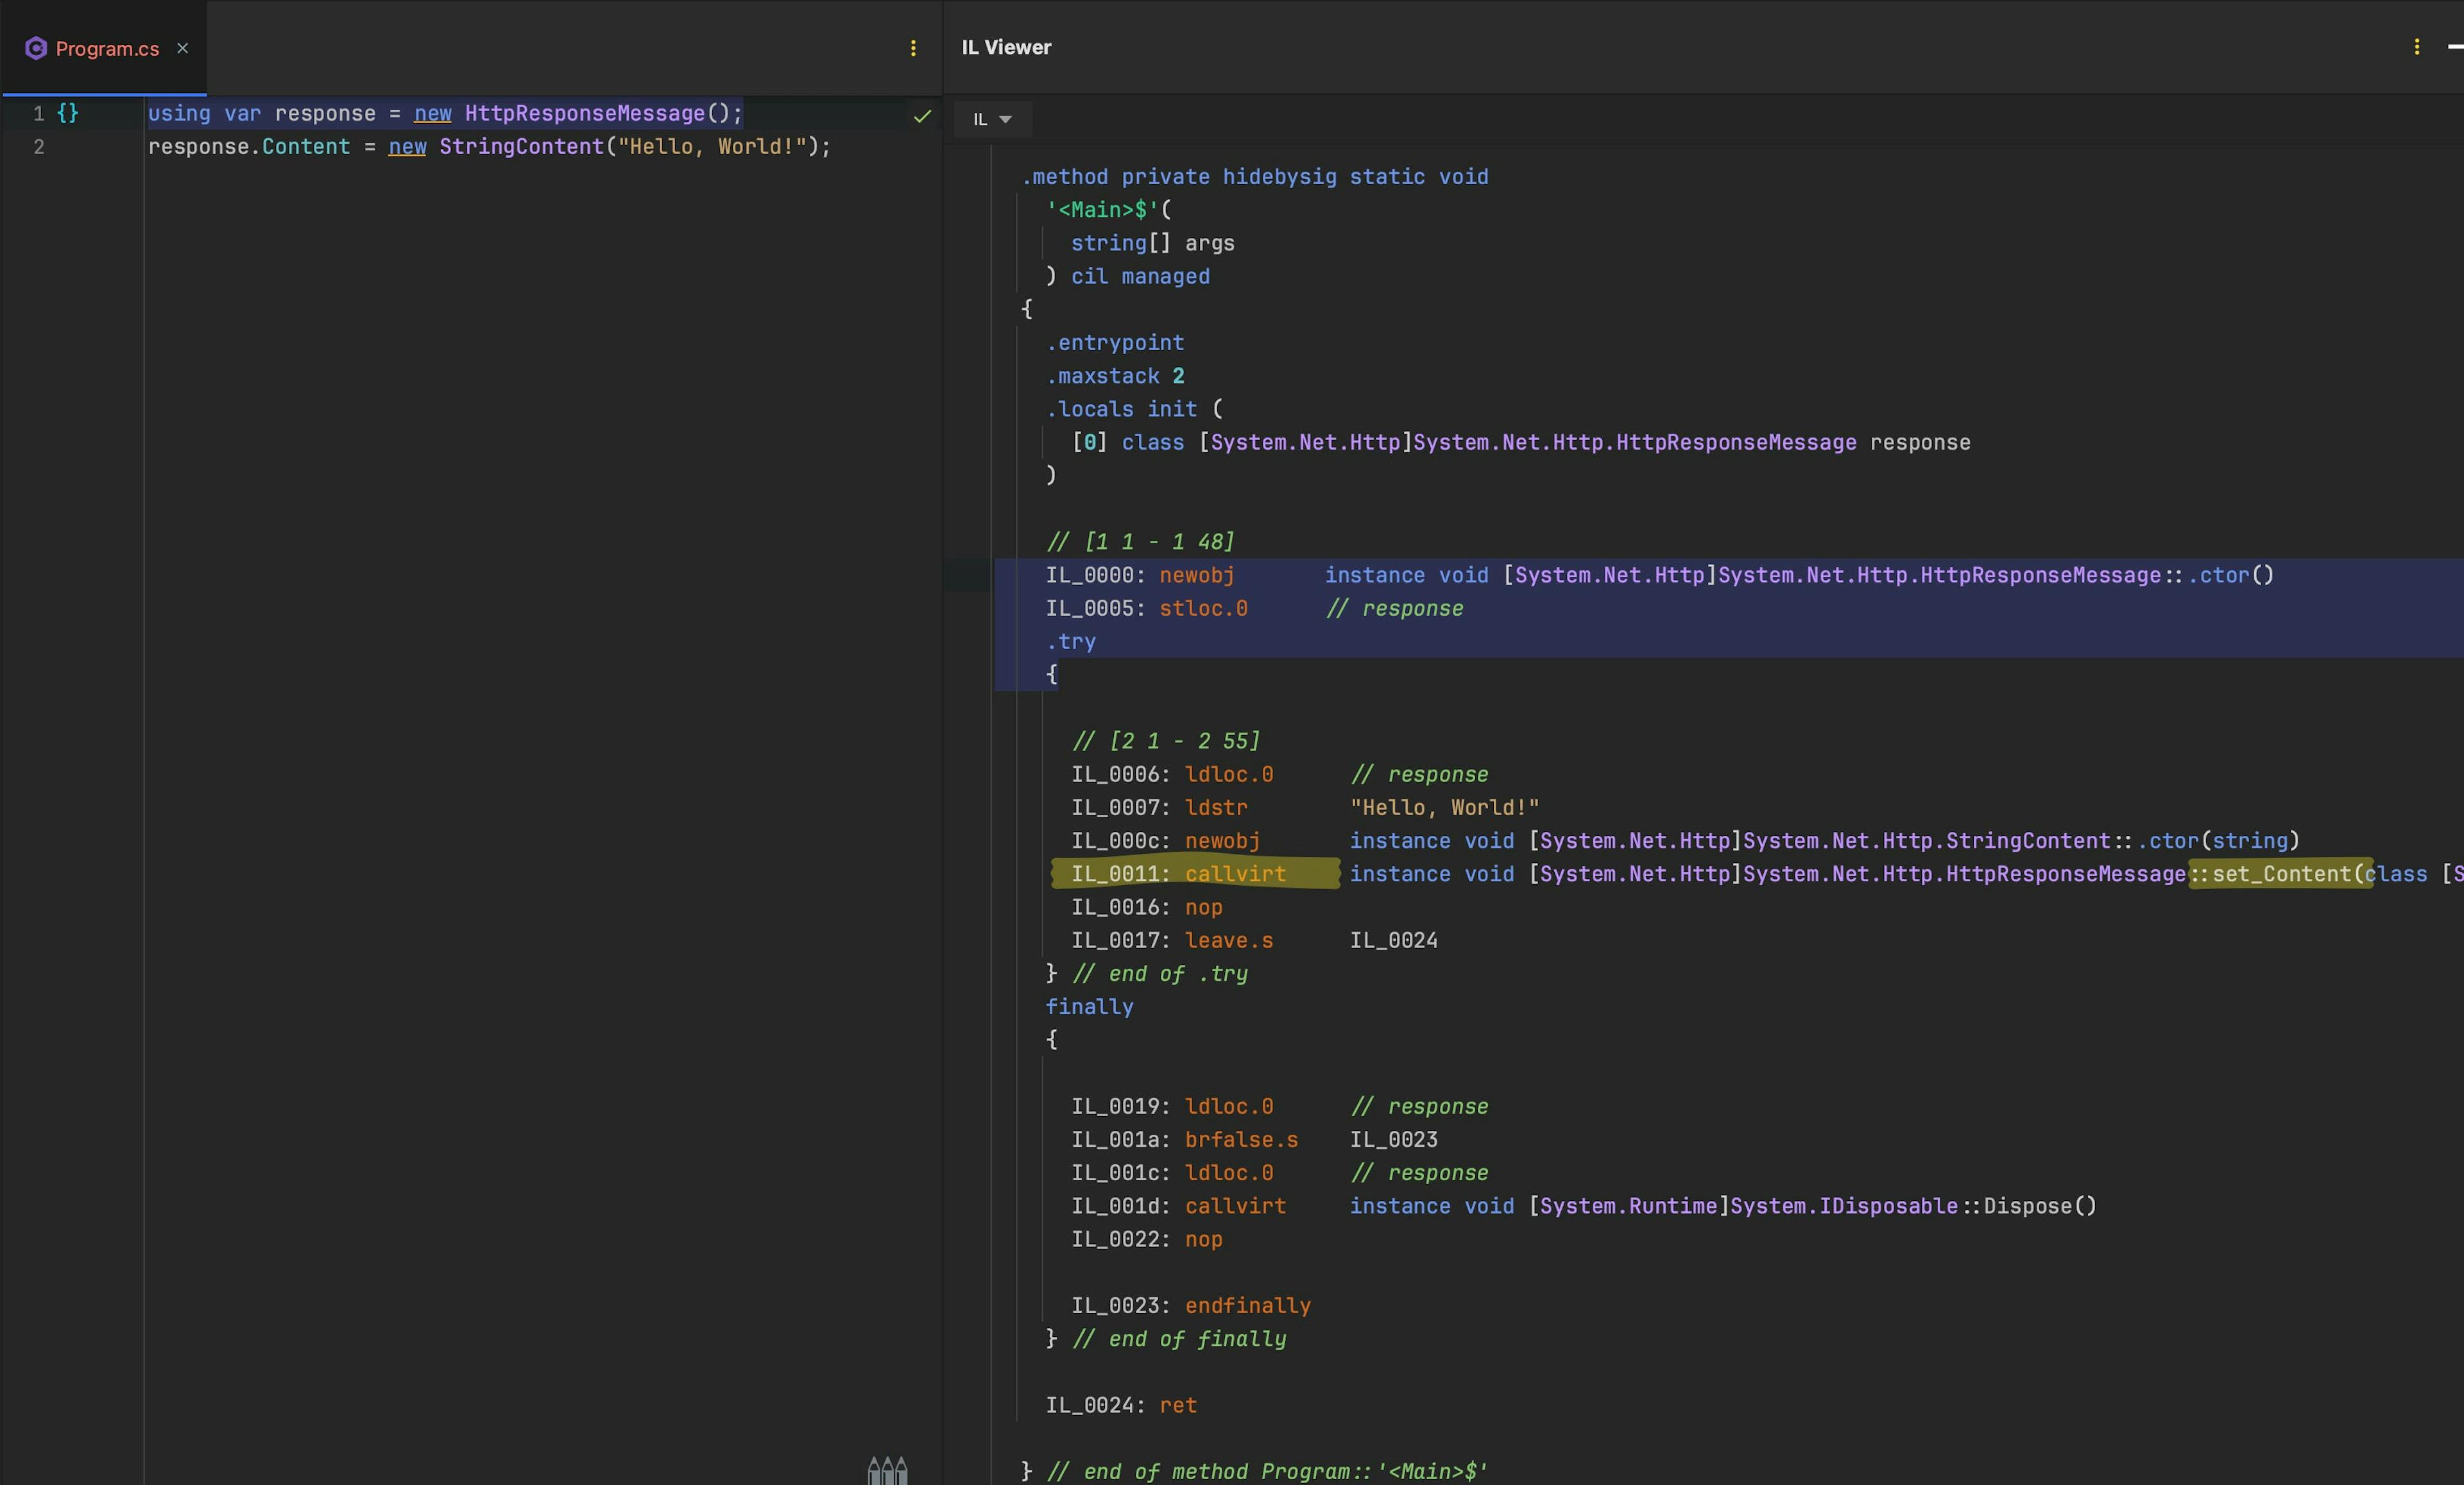This screenshot has width=2464, height=1485.
Task: Click the three pencils icon at editor bottom
Action: 887,1470
